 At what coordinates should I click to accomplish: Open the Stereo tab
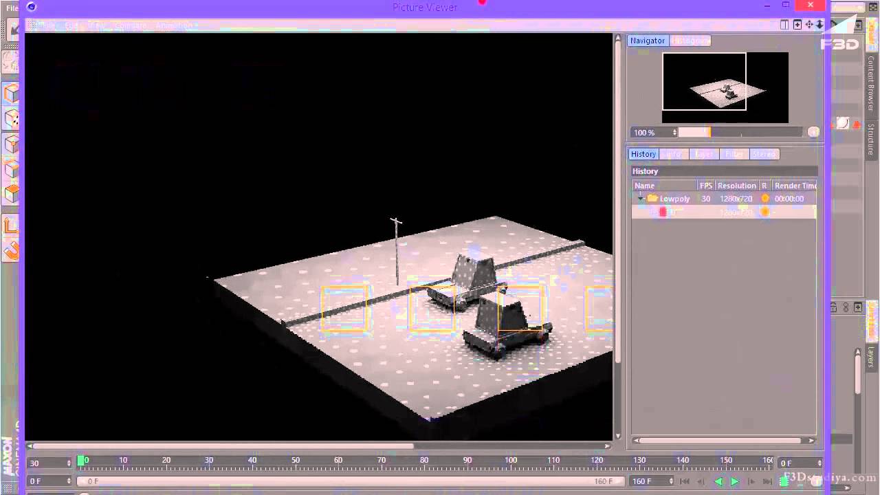[x=764, y=154]
